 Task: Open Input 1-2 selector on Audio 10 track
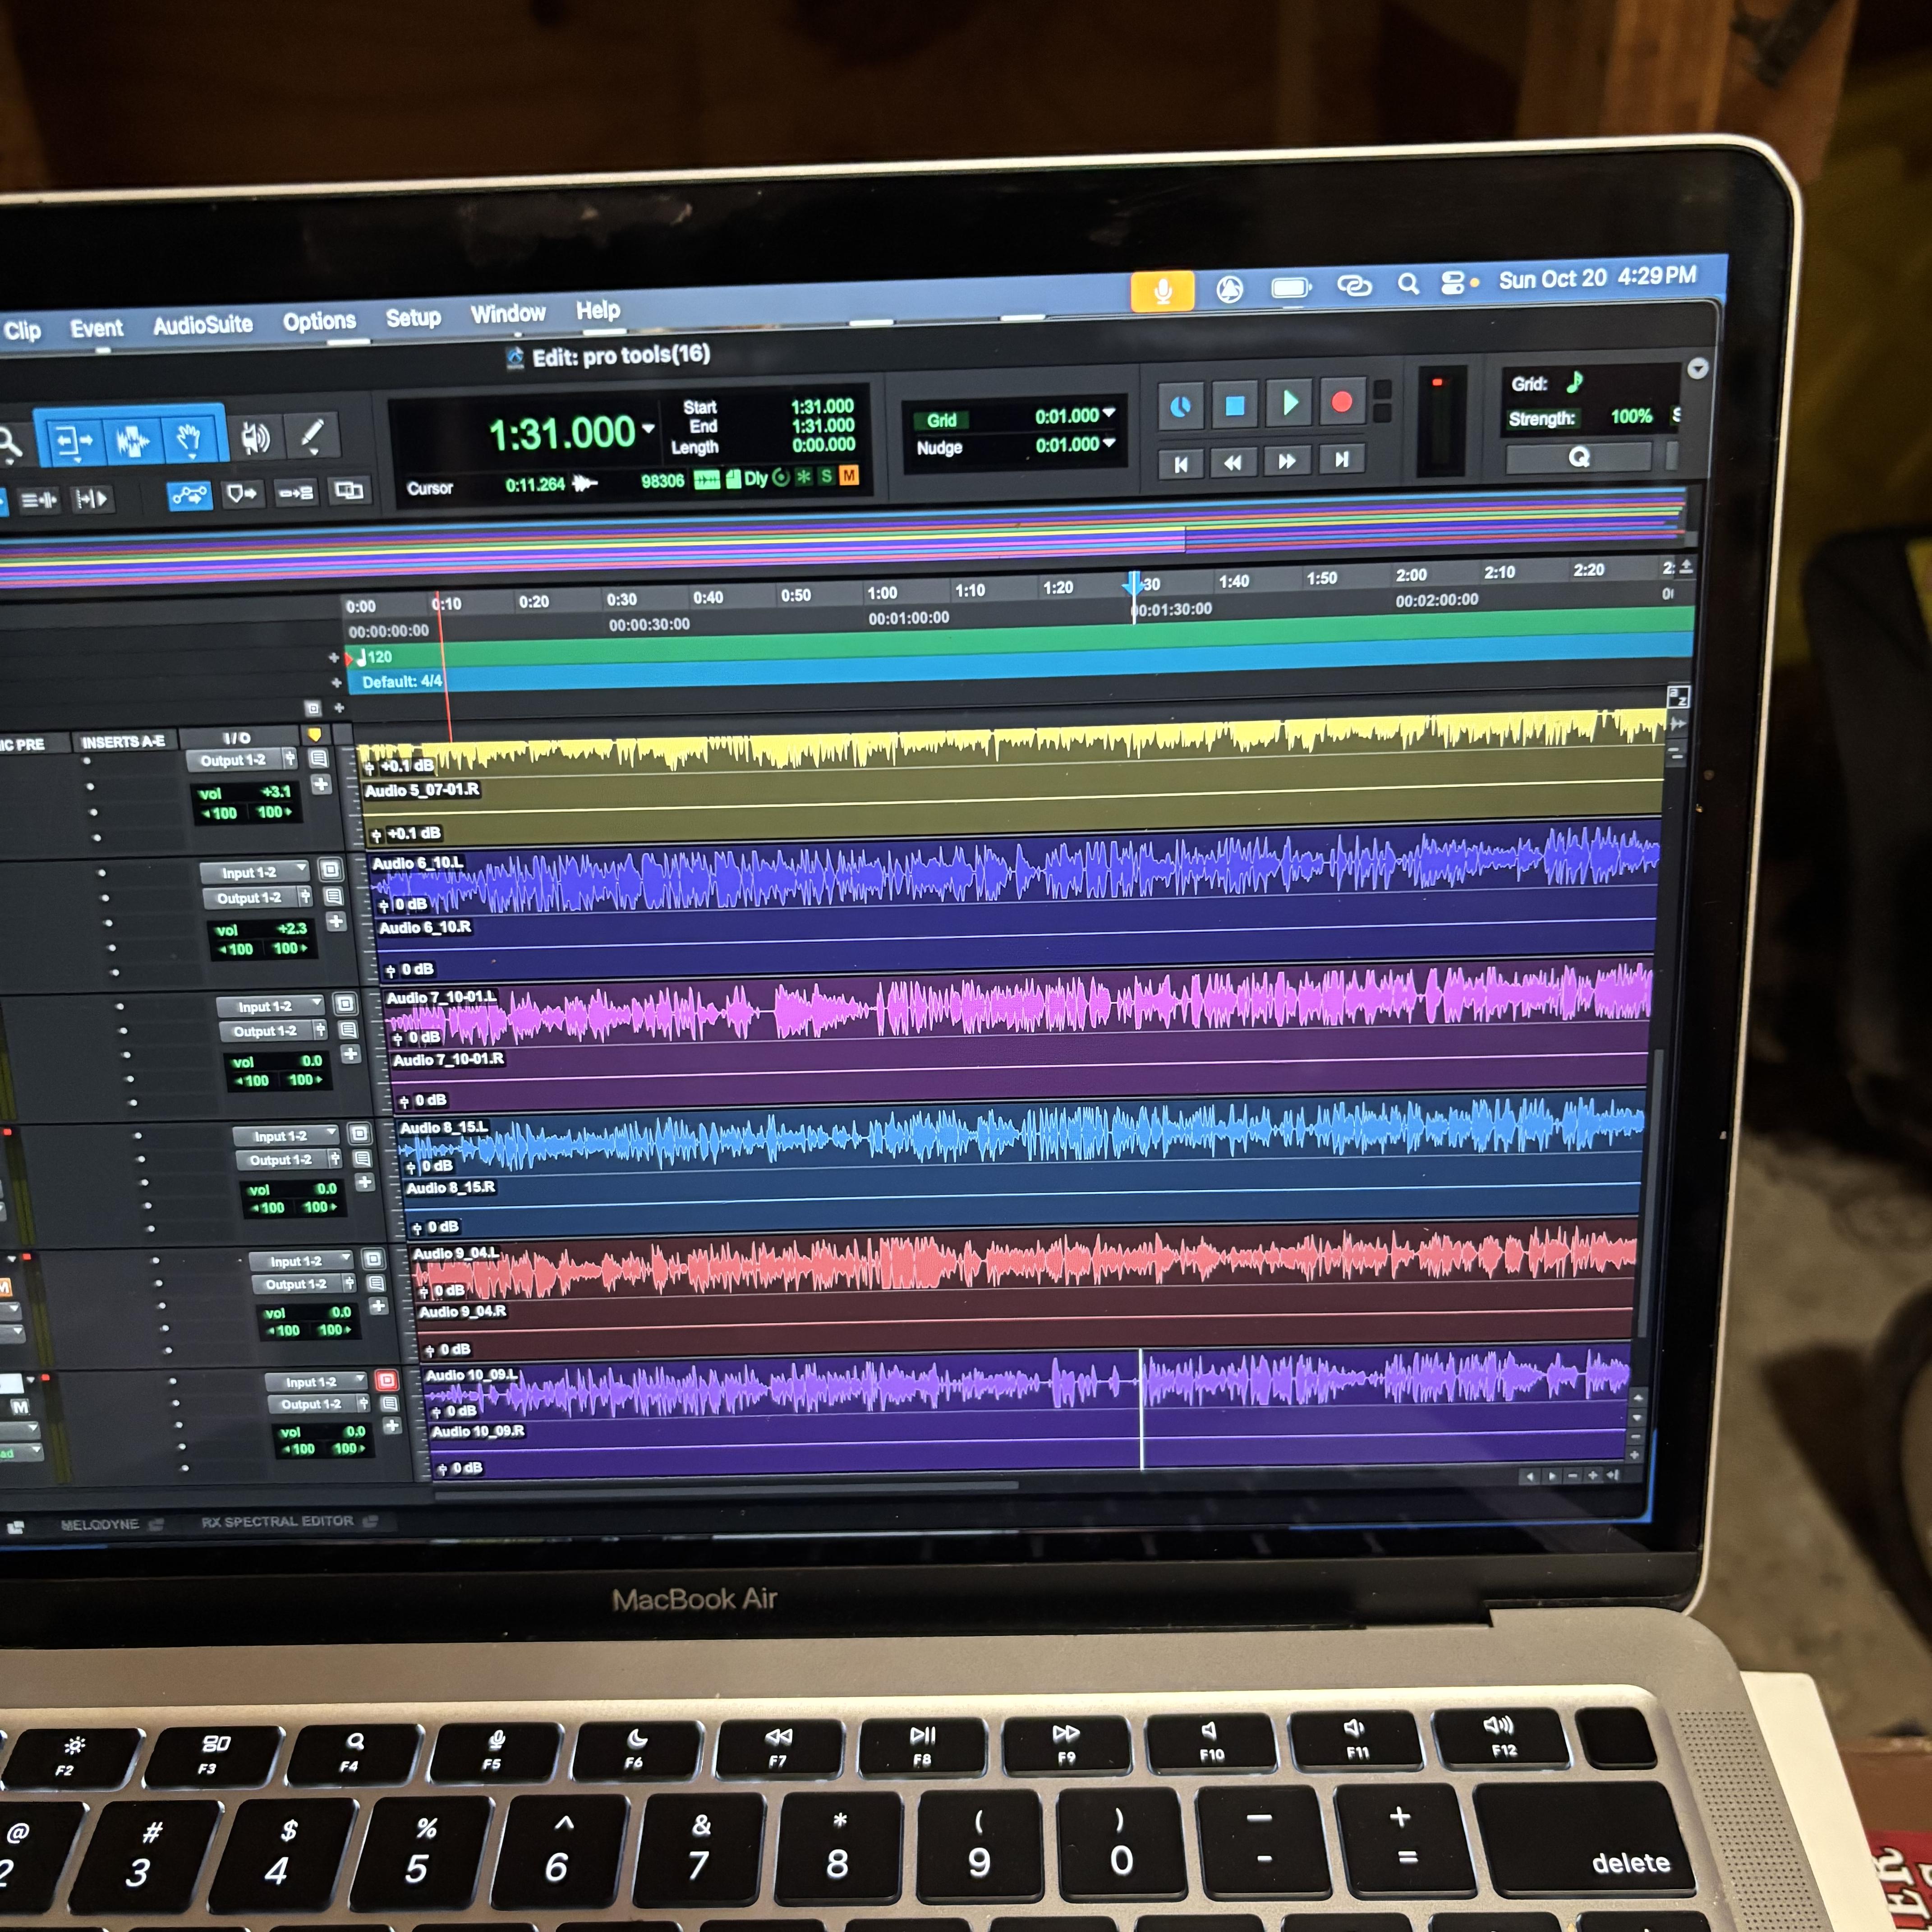pos(316,1382)
